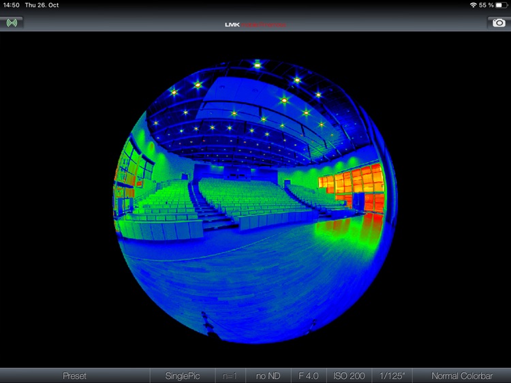Tap the fisheye luminance image preview
511x383 pixels.
[255, 201]
